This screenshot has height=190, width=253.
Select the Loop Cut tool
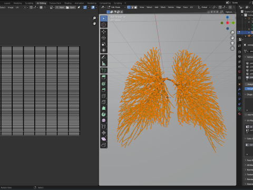click(104, 96)
